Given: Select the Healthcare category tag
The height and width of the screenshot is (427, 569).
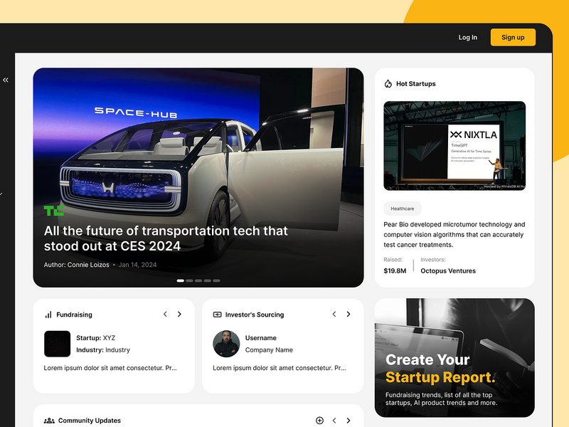Looking at the screenshot, I should [x=403, y=208].
